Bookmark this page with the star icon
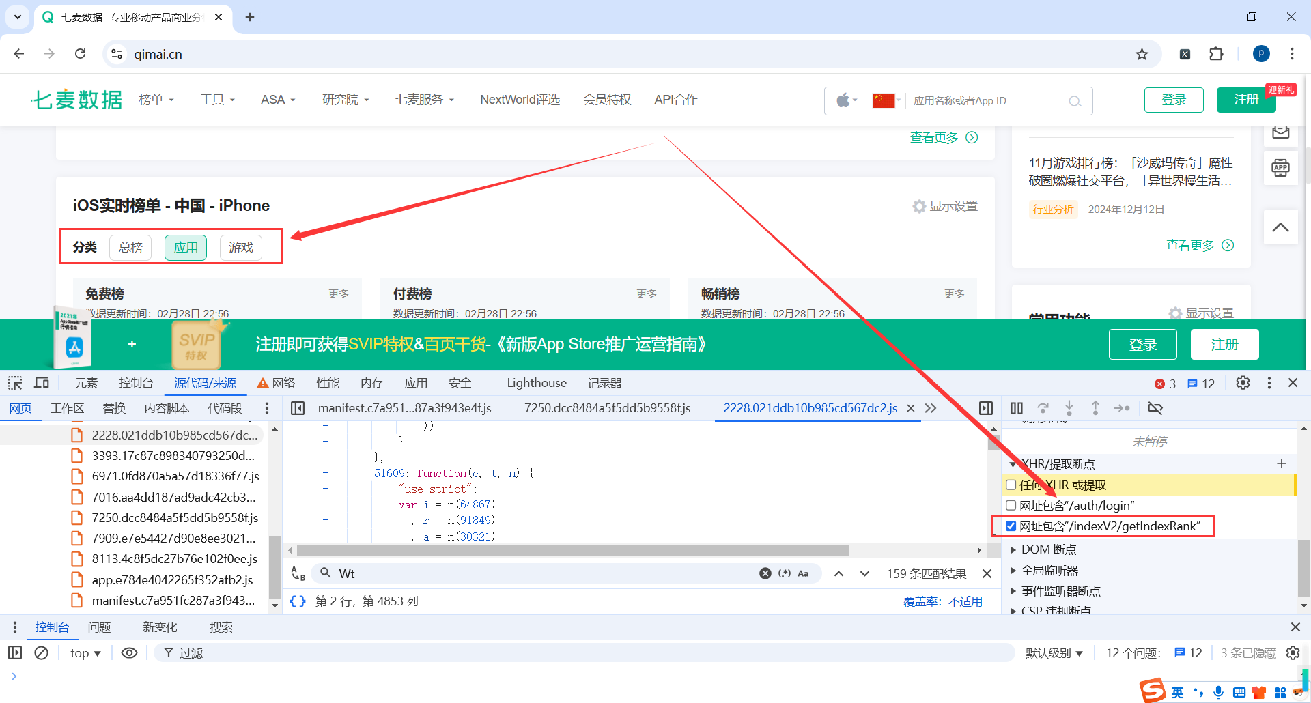Image resolution: width=1311 pixels, height=703 pixels. pos(1142,54)
